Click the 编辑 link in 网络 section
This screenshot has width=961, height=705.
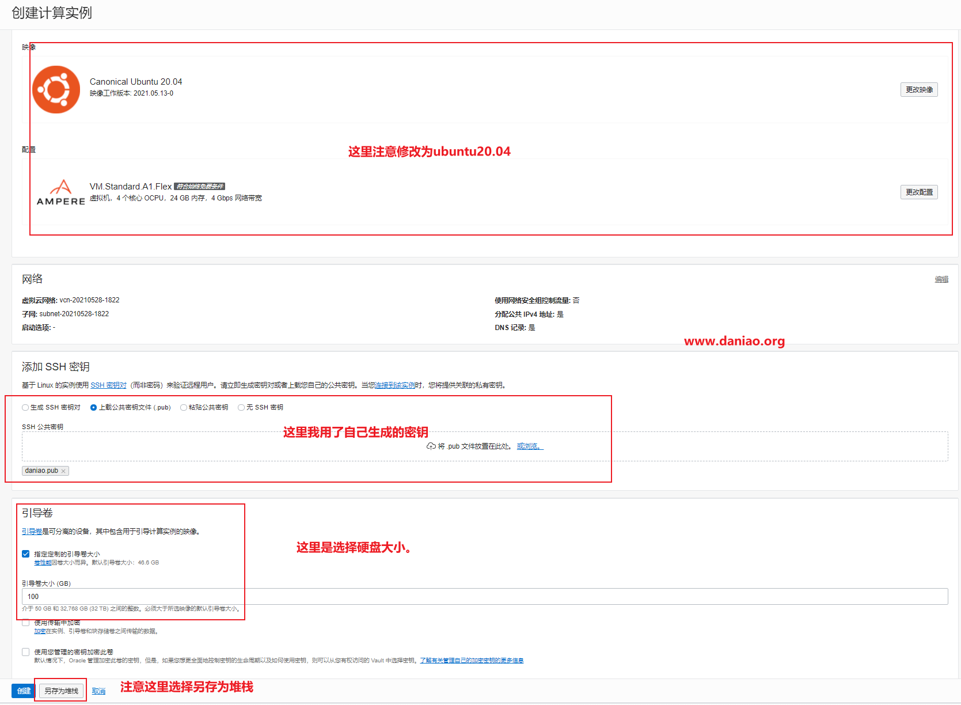941,279
